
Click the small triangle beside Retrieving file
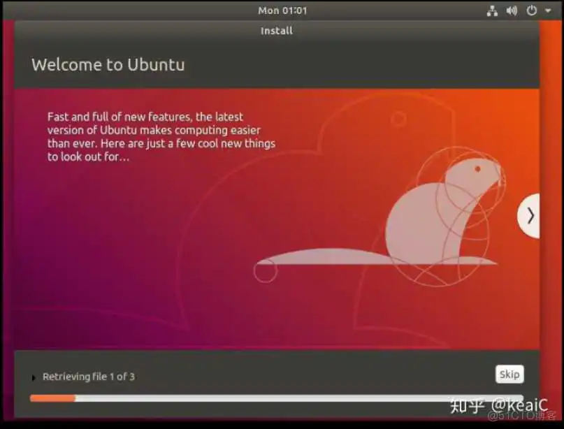34,377
